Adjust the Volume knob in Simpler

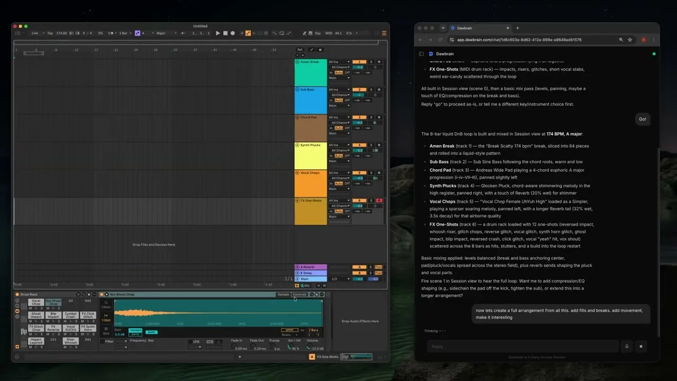(309, 347)
